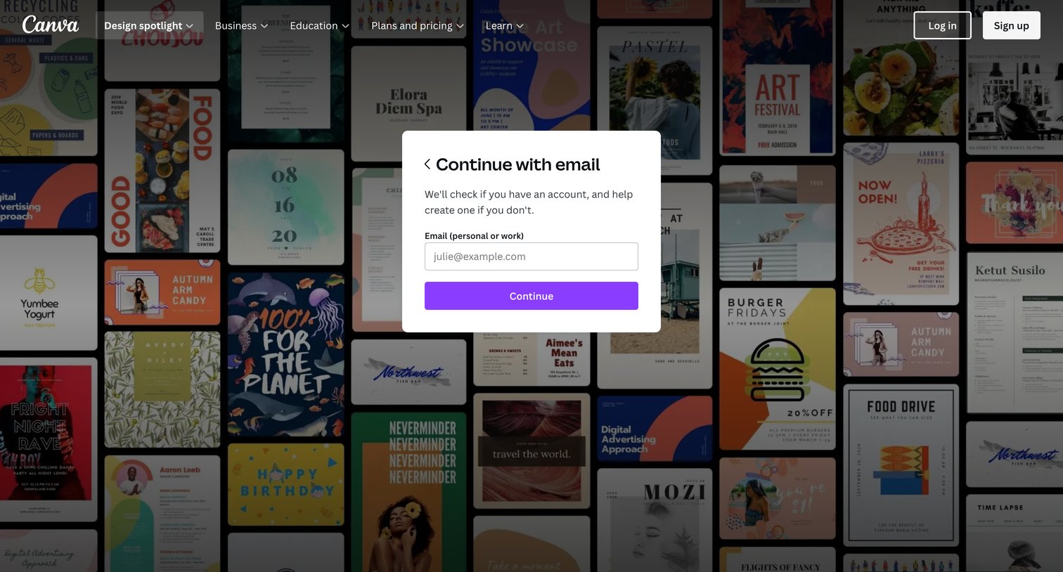The image size is (1063, 572).
Task: Focus the Email input field
Action: pyautogui.click(x=531, y=256)
